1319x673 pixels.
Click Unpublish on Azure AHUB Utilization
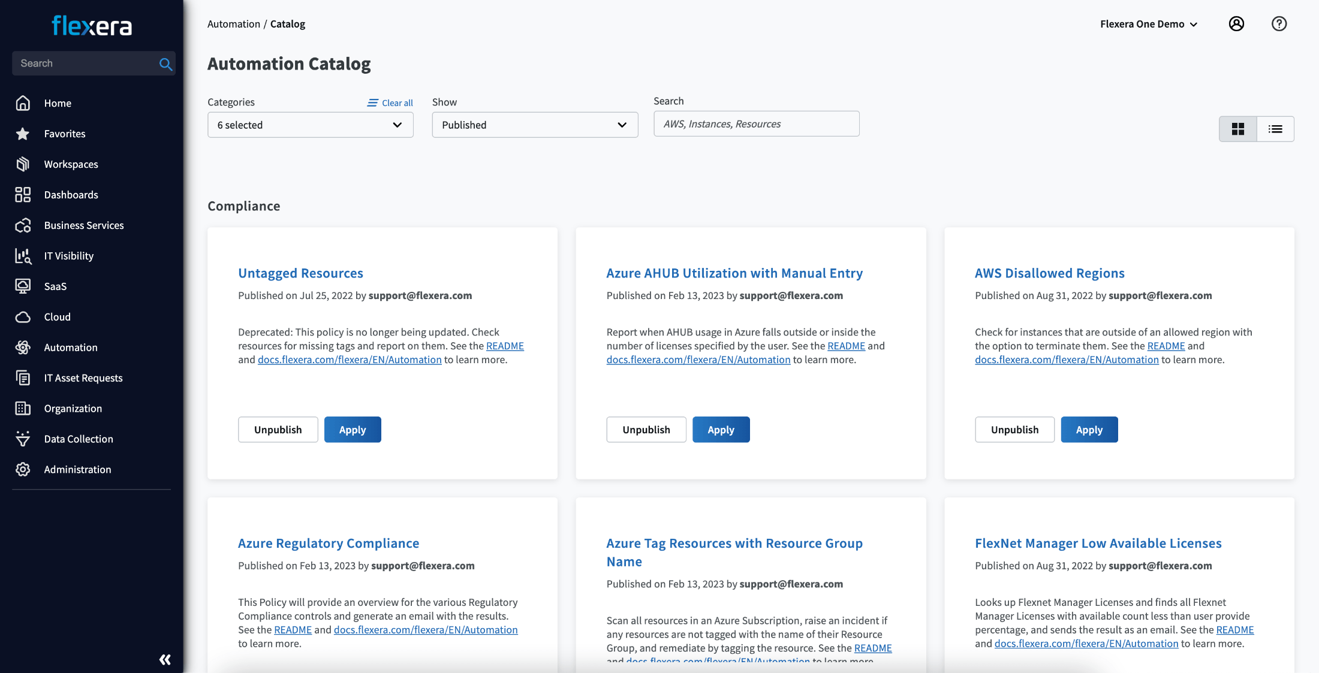pos(646,429)
